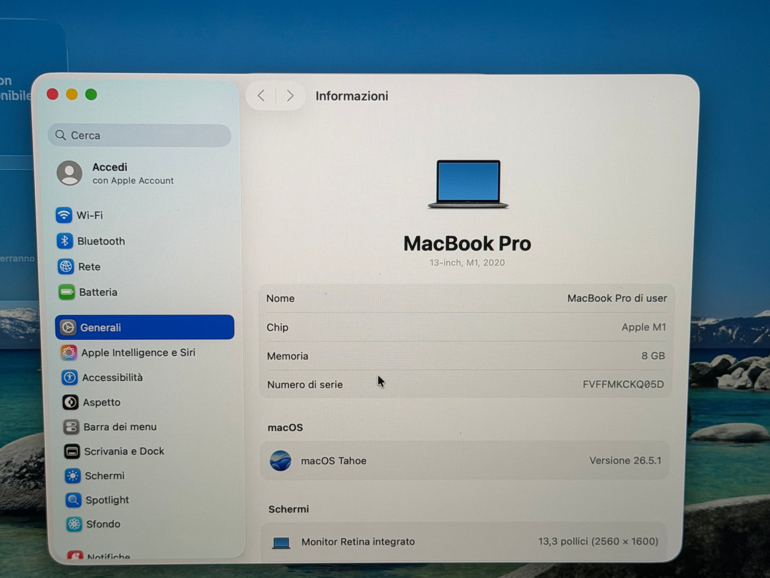Open the Spotlight icon

click(73, 500)
